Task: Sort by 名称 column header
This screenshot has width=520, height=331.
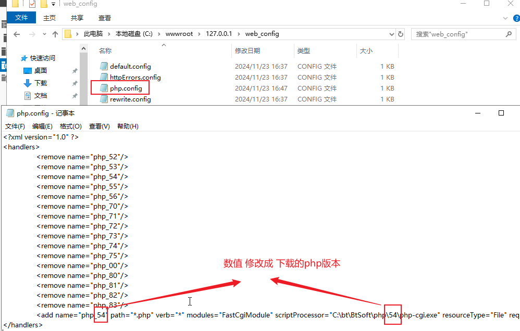Action: tap(105, 50)
